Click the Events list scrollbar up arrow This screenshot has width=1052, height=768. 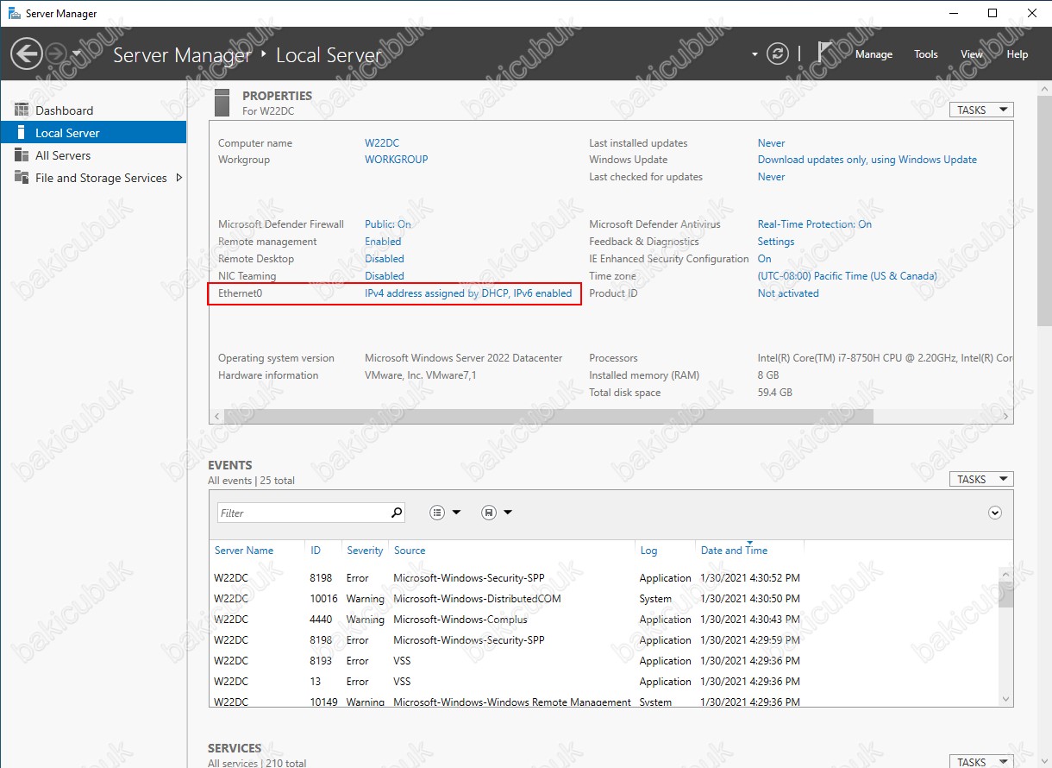[1006, 573]
